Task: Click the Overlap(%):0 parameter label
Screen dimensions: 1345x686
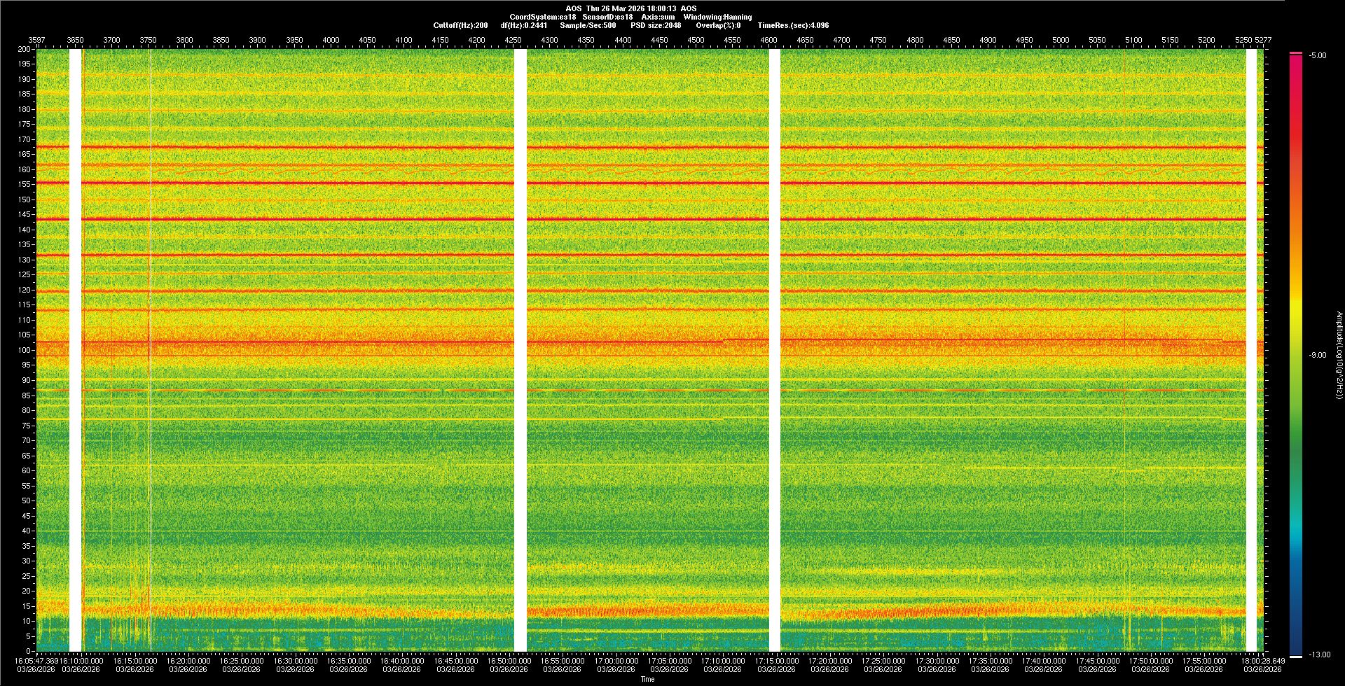Action: pos(718,25)
